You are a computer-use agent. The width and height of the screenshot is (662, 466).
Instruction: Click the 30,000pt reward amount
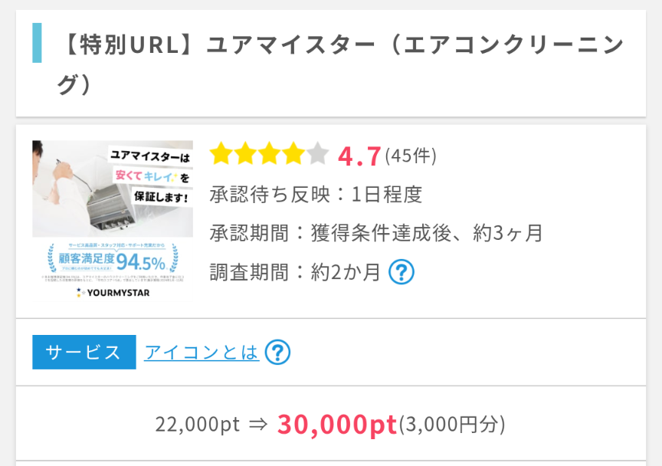[337, 424]
